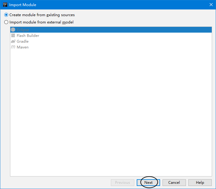Viewport: 216px width, 189px height.
Task: Select the Maven list entry label
Action: [23, 47]
